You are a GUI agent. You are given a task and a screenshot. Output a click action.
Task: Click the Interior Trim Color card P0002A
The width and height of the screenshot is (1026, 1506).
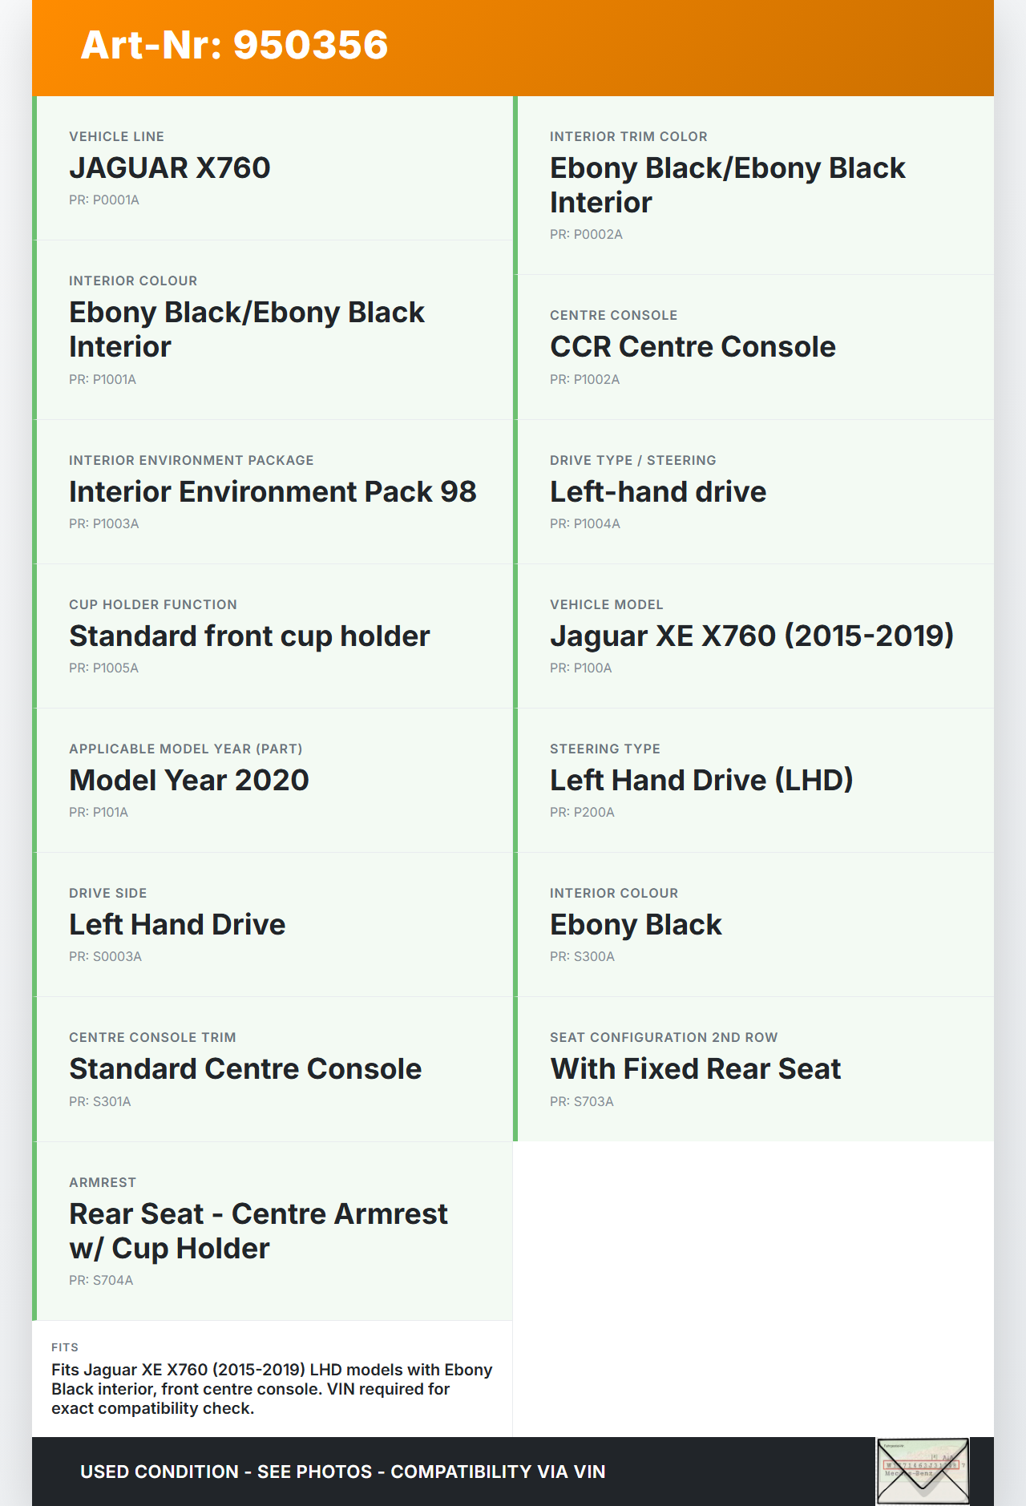(x=755, y=185)
